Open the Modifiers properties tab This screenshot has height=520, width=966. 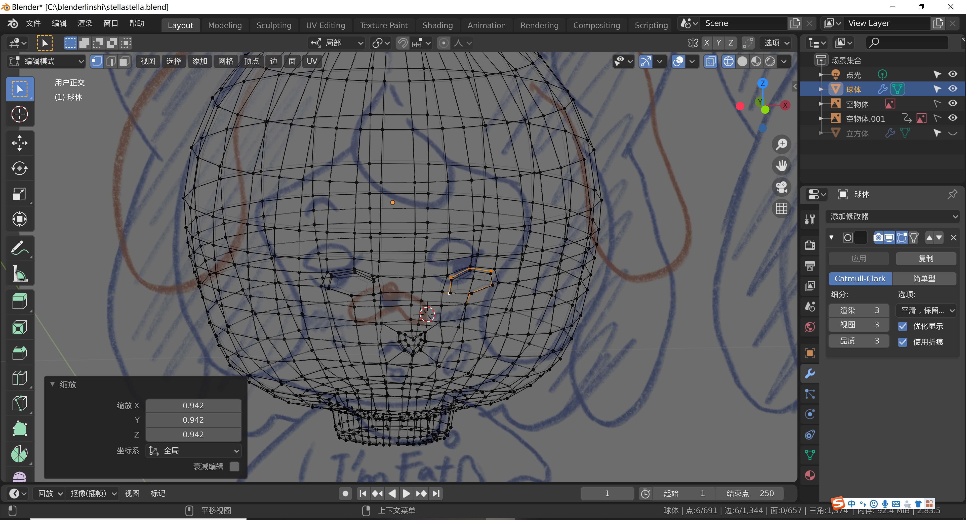coord(810,373)
